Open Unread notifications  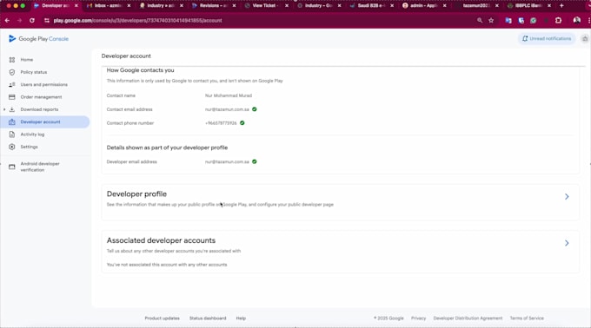tap(547, 38)
